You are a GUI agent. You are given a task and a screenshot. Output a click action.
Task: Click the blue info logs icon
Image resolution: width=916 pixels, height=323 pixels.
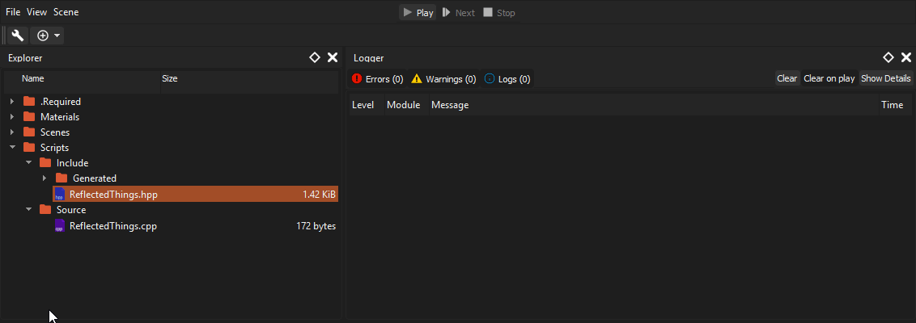[x=490, y=78]
